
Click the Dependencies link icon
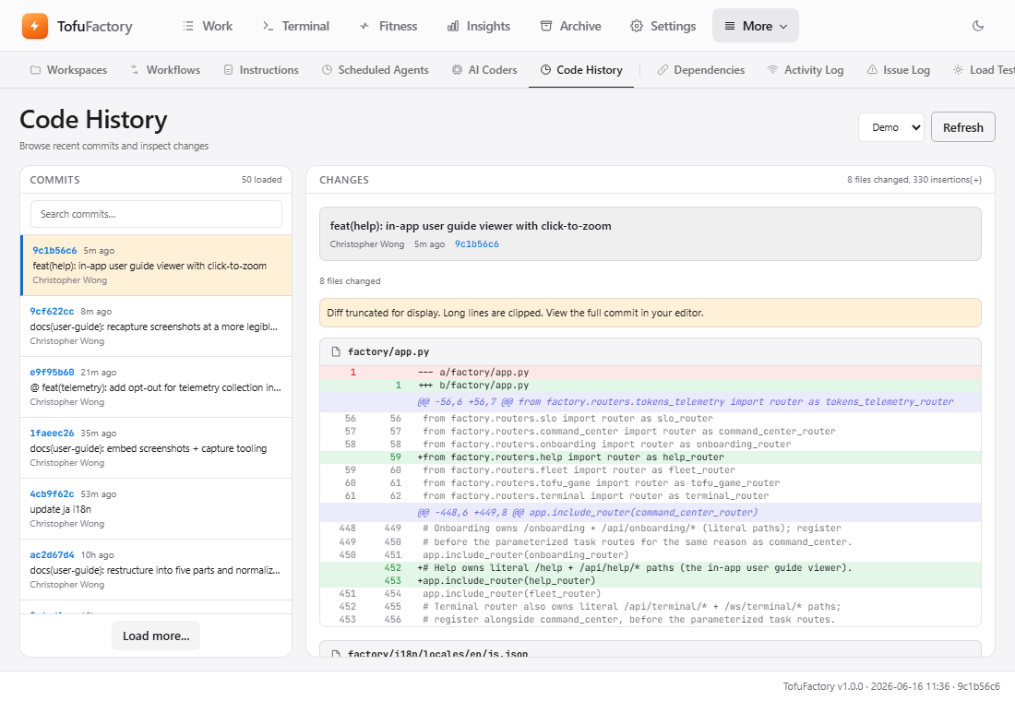663,70
